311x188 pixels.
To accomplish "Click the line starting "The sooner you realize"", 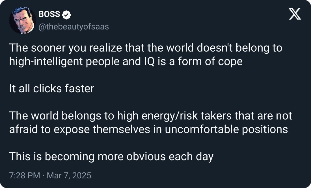I will pos(146,48).
